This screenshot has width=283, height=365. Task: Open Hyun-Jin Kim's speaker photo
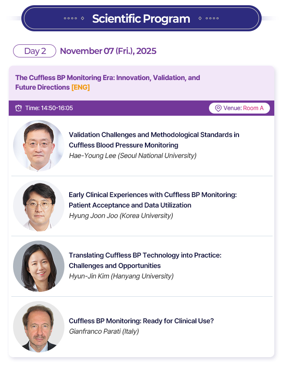pyautogui.click(x=38, y=266)
